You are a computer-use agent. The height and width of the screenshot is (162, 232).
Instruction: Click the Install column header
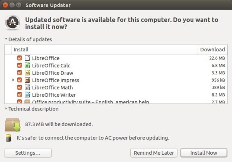pyautogui.click(x=104, y=49)
